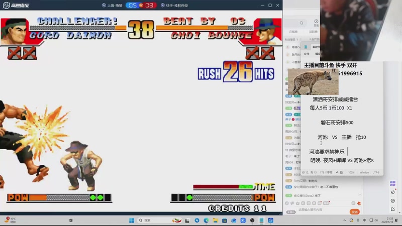
Task: Click the chat message input field
Action: tap(322, 210)
